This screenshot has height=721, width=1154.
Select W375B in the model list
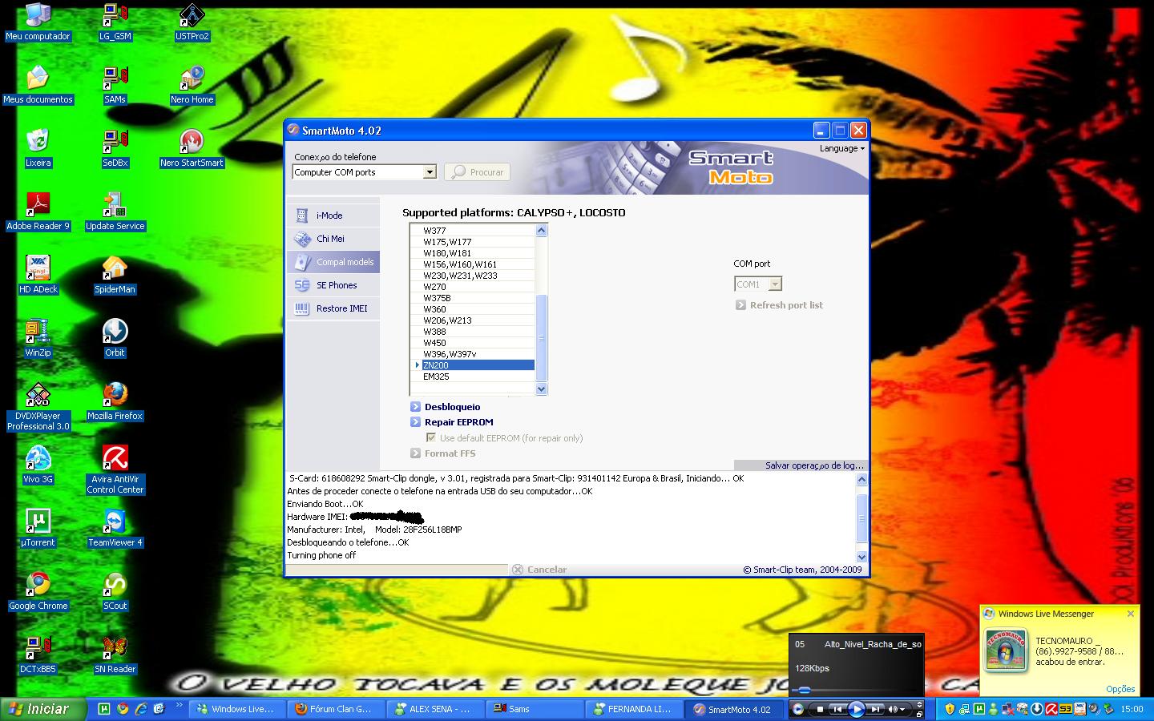pyautogui.click(x=478, y=298)
